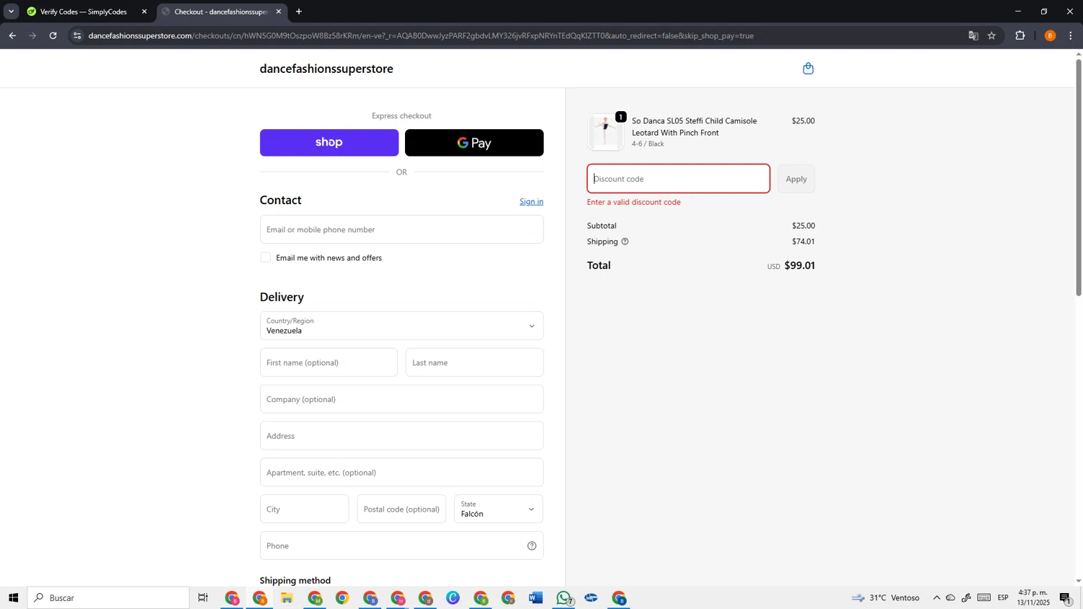Open the shopping bag cart icon
1083x609 pixels.
(808, 69)
